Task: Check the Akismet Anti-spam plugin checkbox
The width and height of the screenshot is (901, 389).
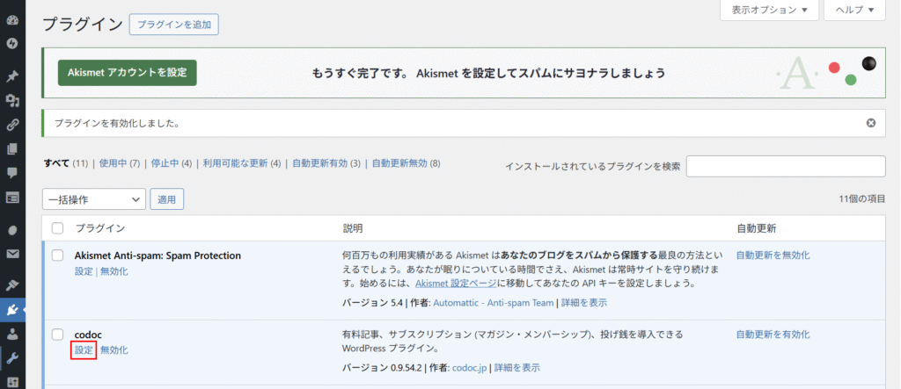Action: (x=57, y=256)
